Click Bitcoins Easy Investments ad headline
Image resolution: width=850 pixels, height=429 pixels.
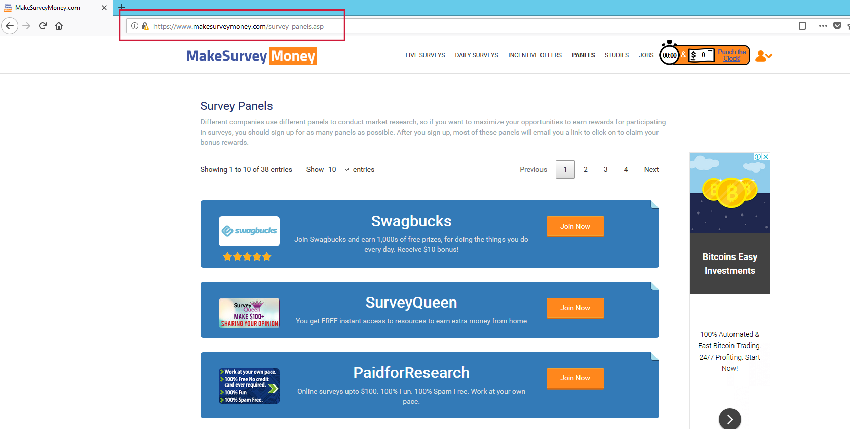click(730, 264)
